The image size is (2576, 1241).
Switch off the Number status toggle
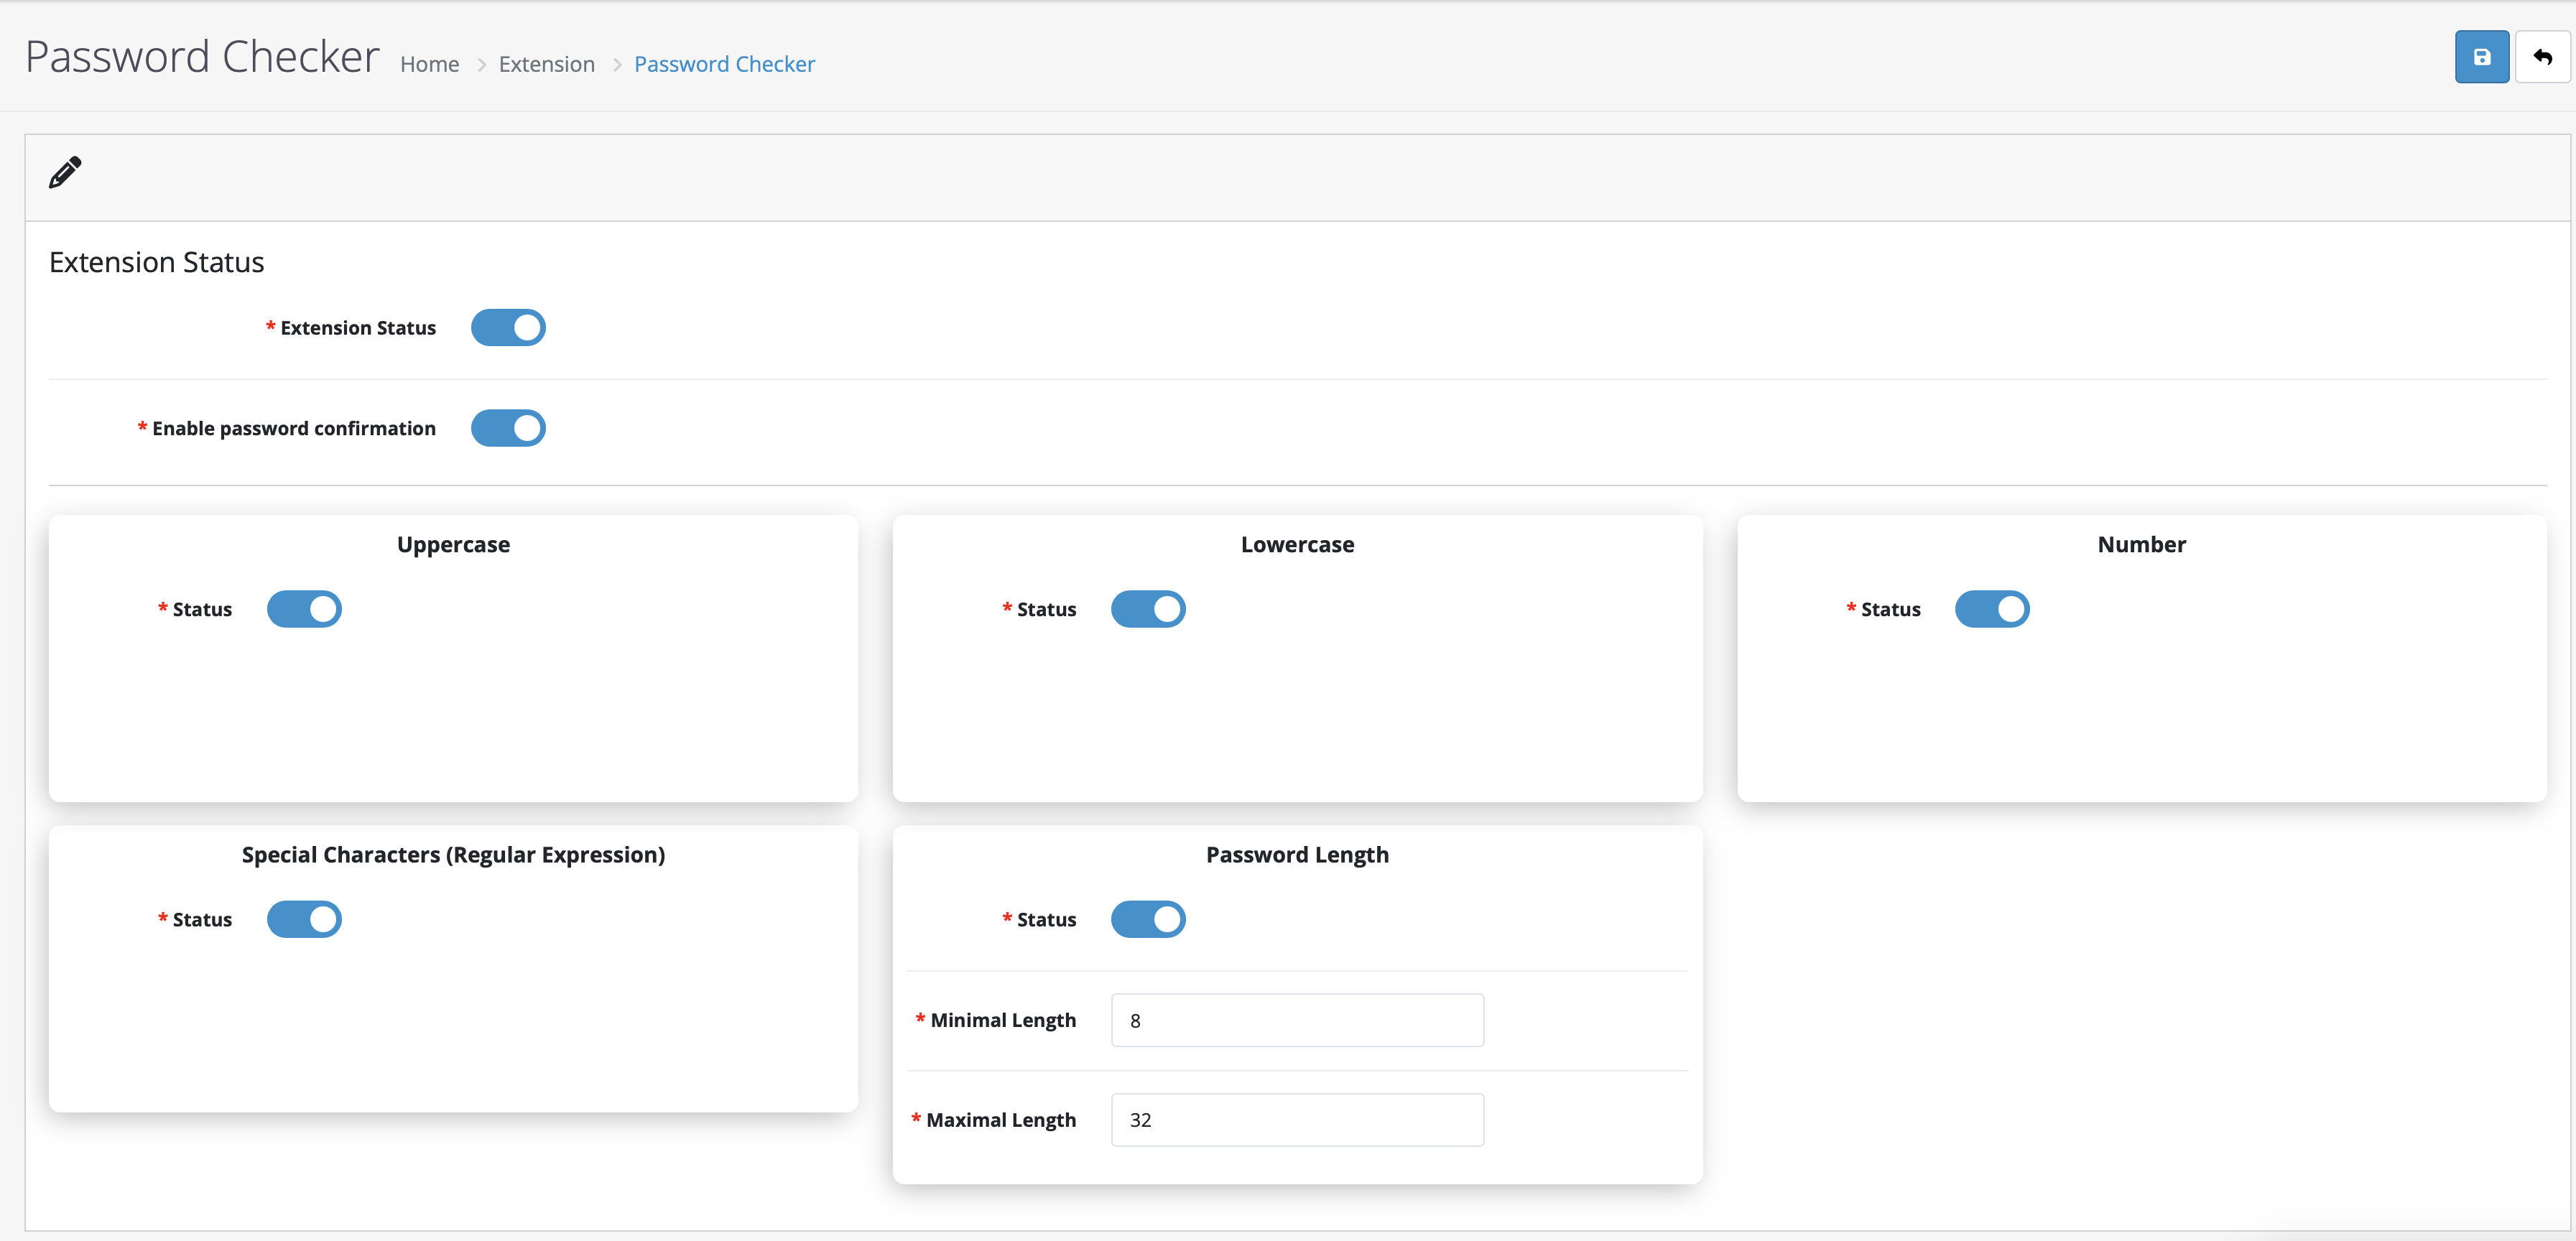(x=1992, y=609)
